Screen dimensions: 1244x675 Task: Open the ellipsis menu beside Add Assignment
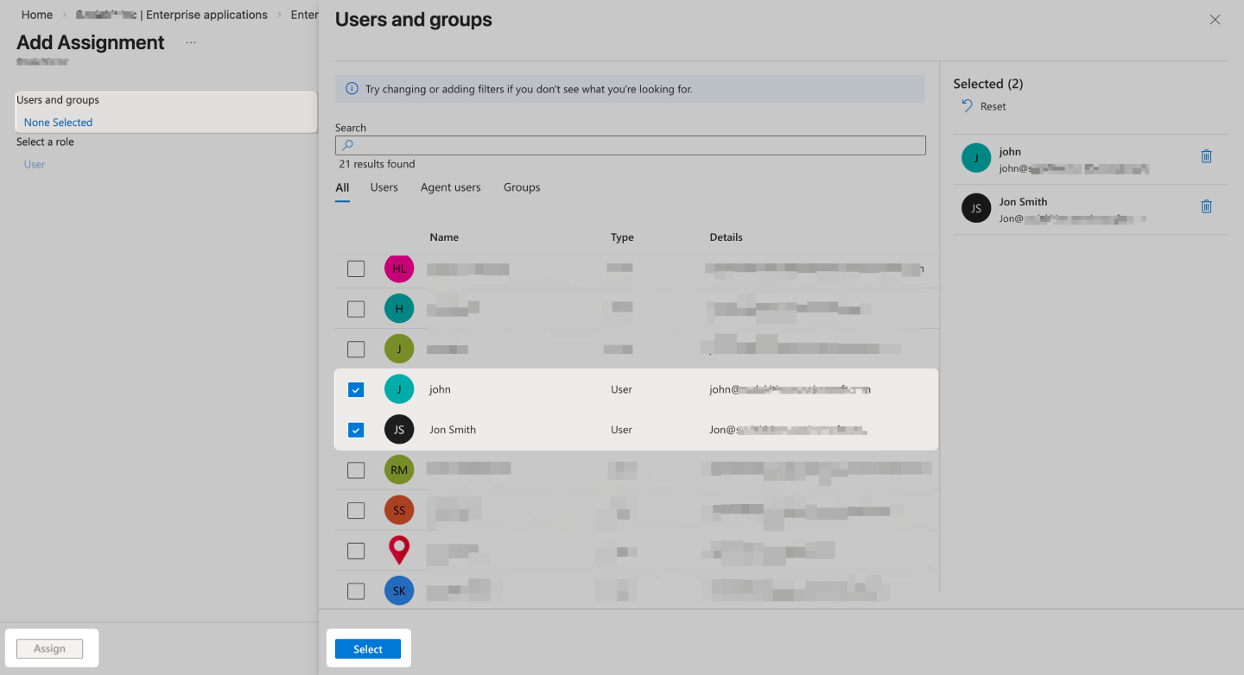[190, 41]
